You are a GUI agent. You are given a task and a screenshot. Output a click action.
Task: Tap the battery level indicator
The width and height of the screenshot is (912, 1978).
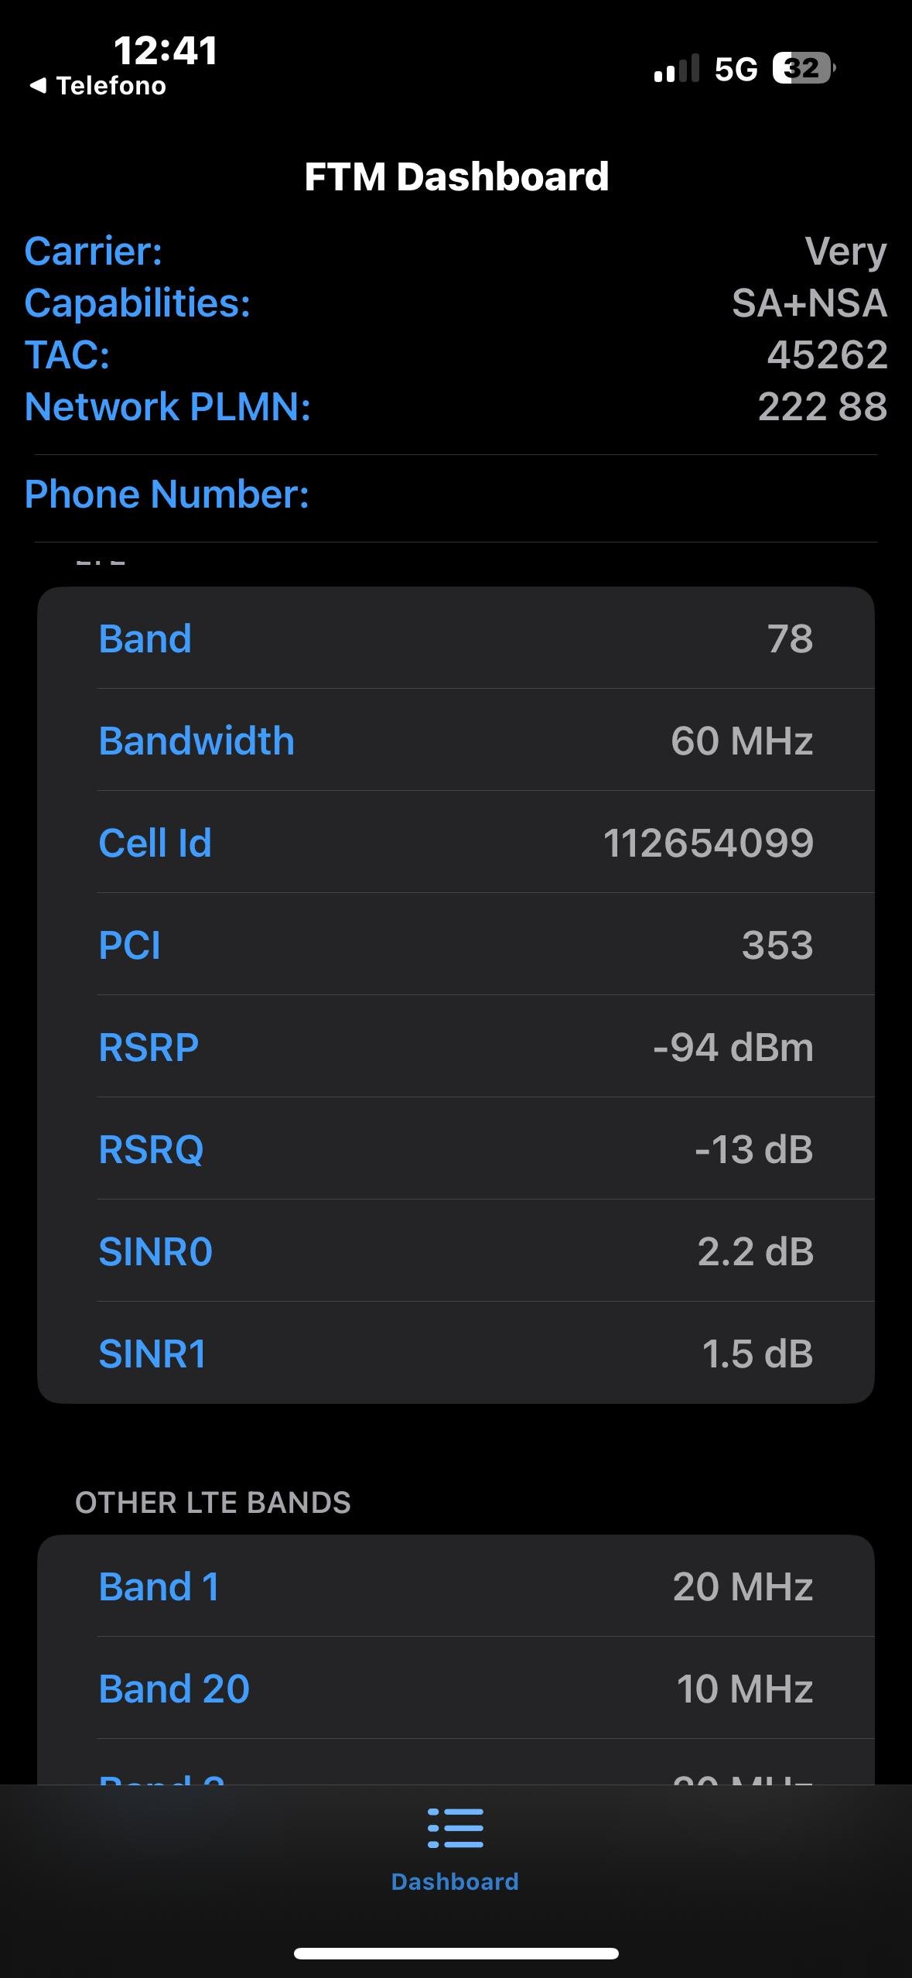(803, 69)
